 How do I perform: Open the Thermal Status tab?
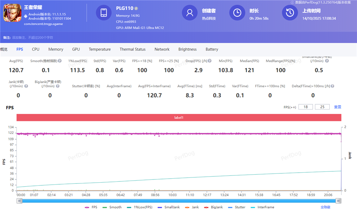(x=132, y=50)
